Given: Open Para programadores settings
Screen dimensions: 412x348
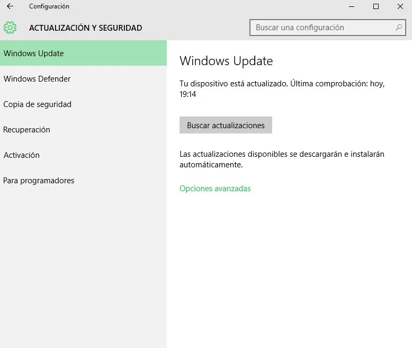Looking at the screenshot, I should click(83, 181).
